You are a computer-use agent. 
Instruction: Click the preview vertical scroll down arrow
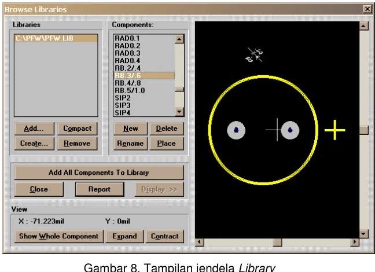coord(364,234)
